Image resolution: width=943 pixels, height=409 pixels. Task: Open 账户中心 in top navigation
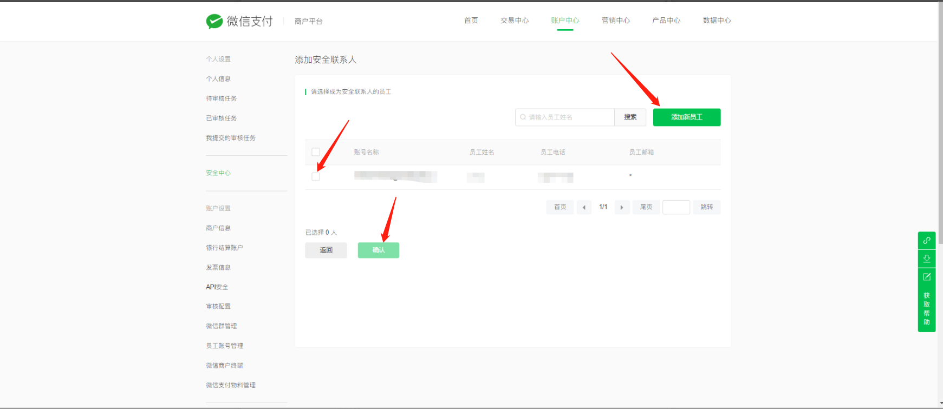coord(565,21)
